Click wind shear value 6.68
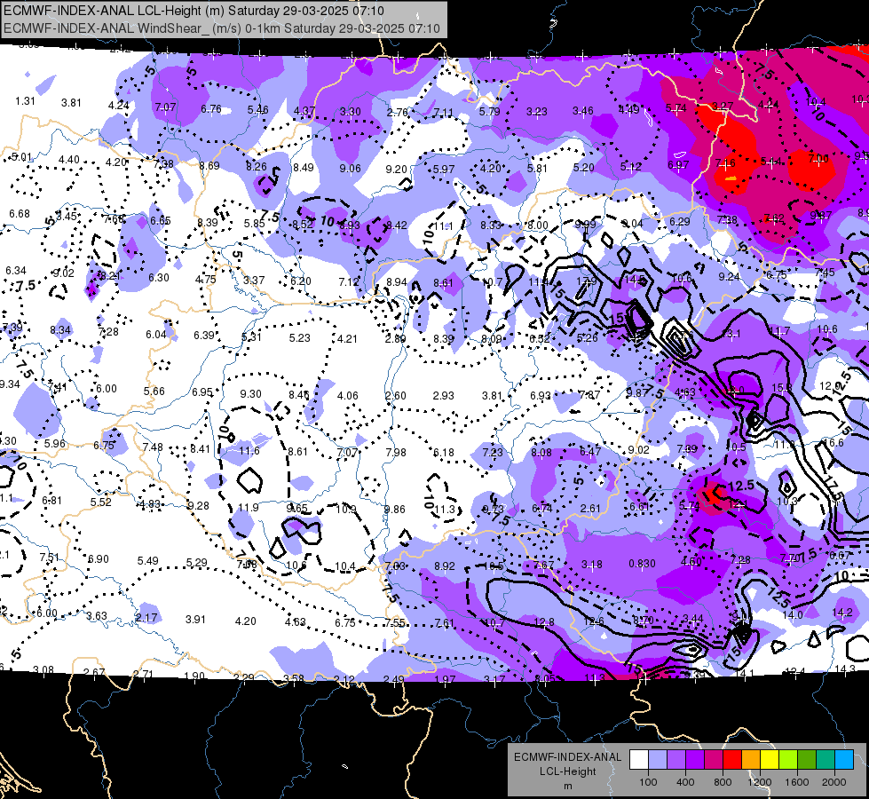The height and width of the screenshot is (799, 869). pos(20,213)
